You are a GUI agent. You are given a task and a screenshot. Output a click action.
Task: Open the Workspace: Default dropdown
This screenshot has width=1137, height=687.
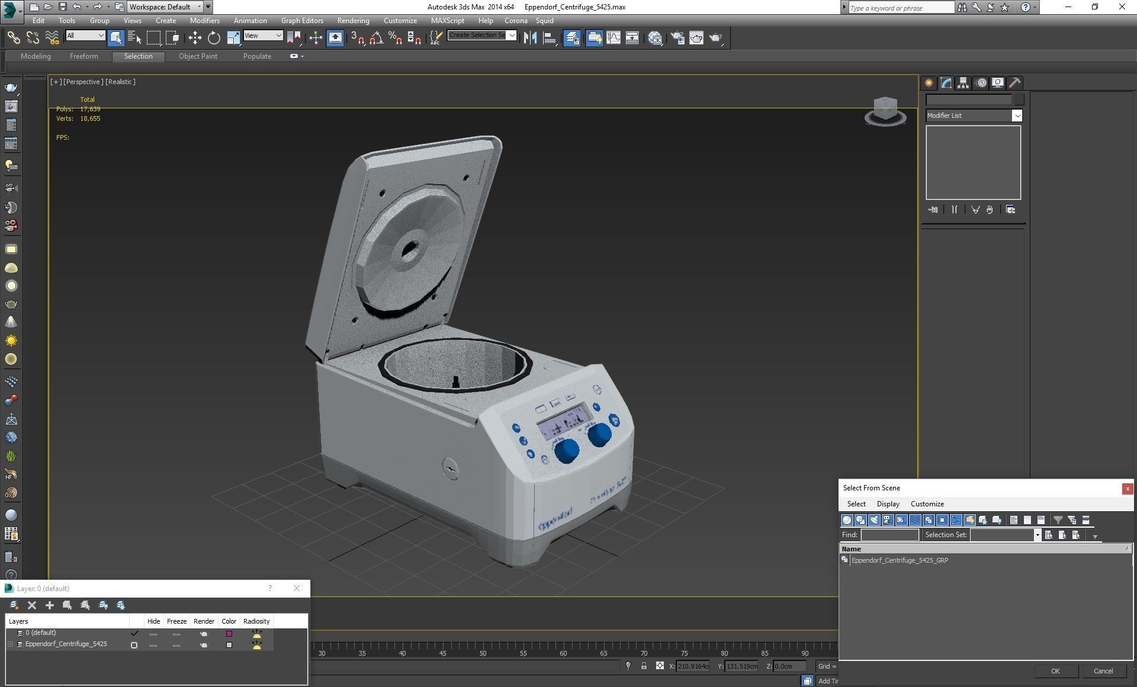[x=165, y=7]
